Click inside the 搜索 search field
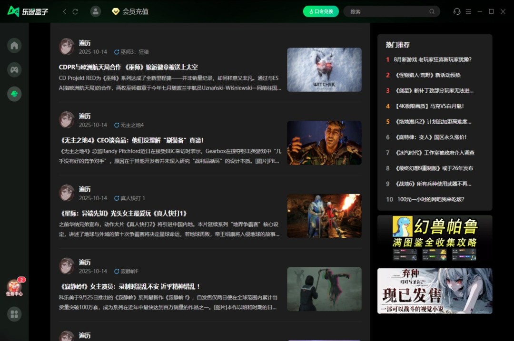The height and width of the screenshot is (341, 514). (x=390, y=11)
